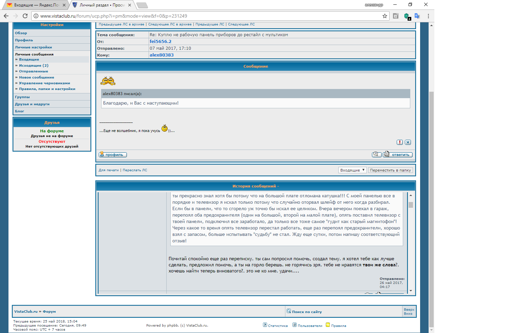Click the Переслать ЛС link
508x333 pixels.
click(135, 170)
